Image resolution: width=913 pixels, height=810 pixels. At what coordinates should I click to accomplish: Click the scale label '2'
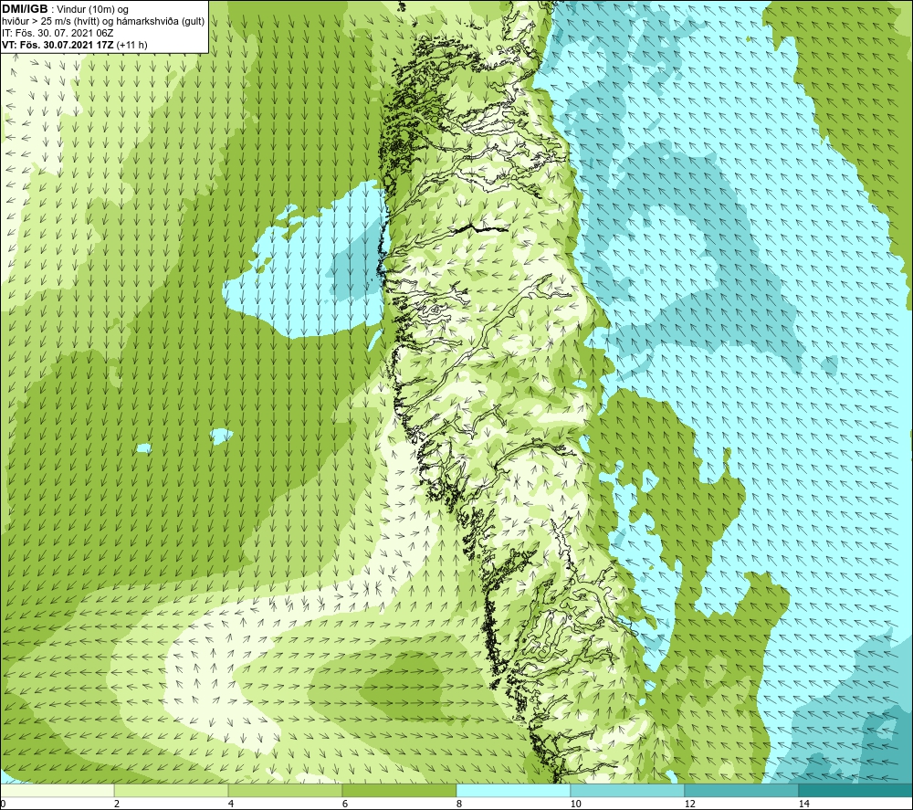(117, 804)
